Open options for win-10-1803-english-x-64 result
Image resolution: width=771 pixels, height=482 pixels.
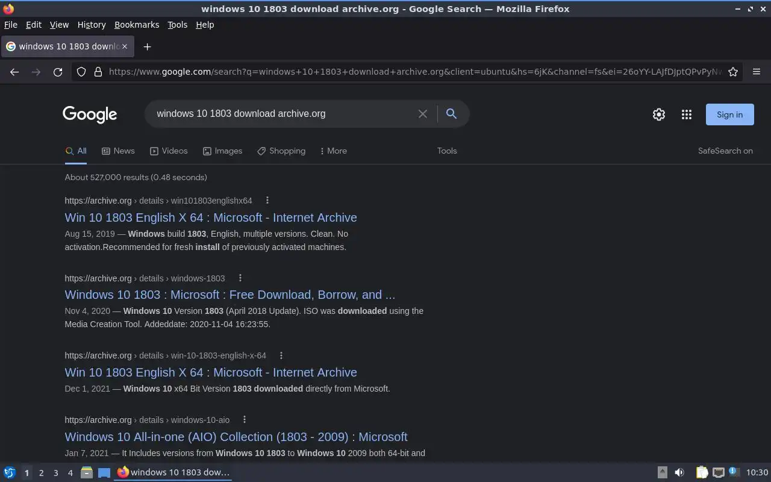tap(281, 355)
